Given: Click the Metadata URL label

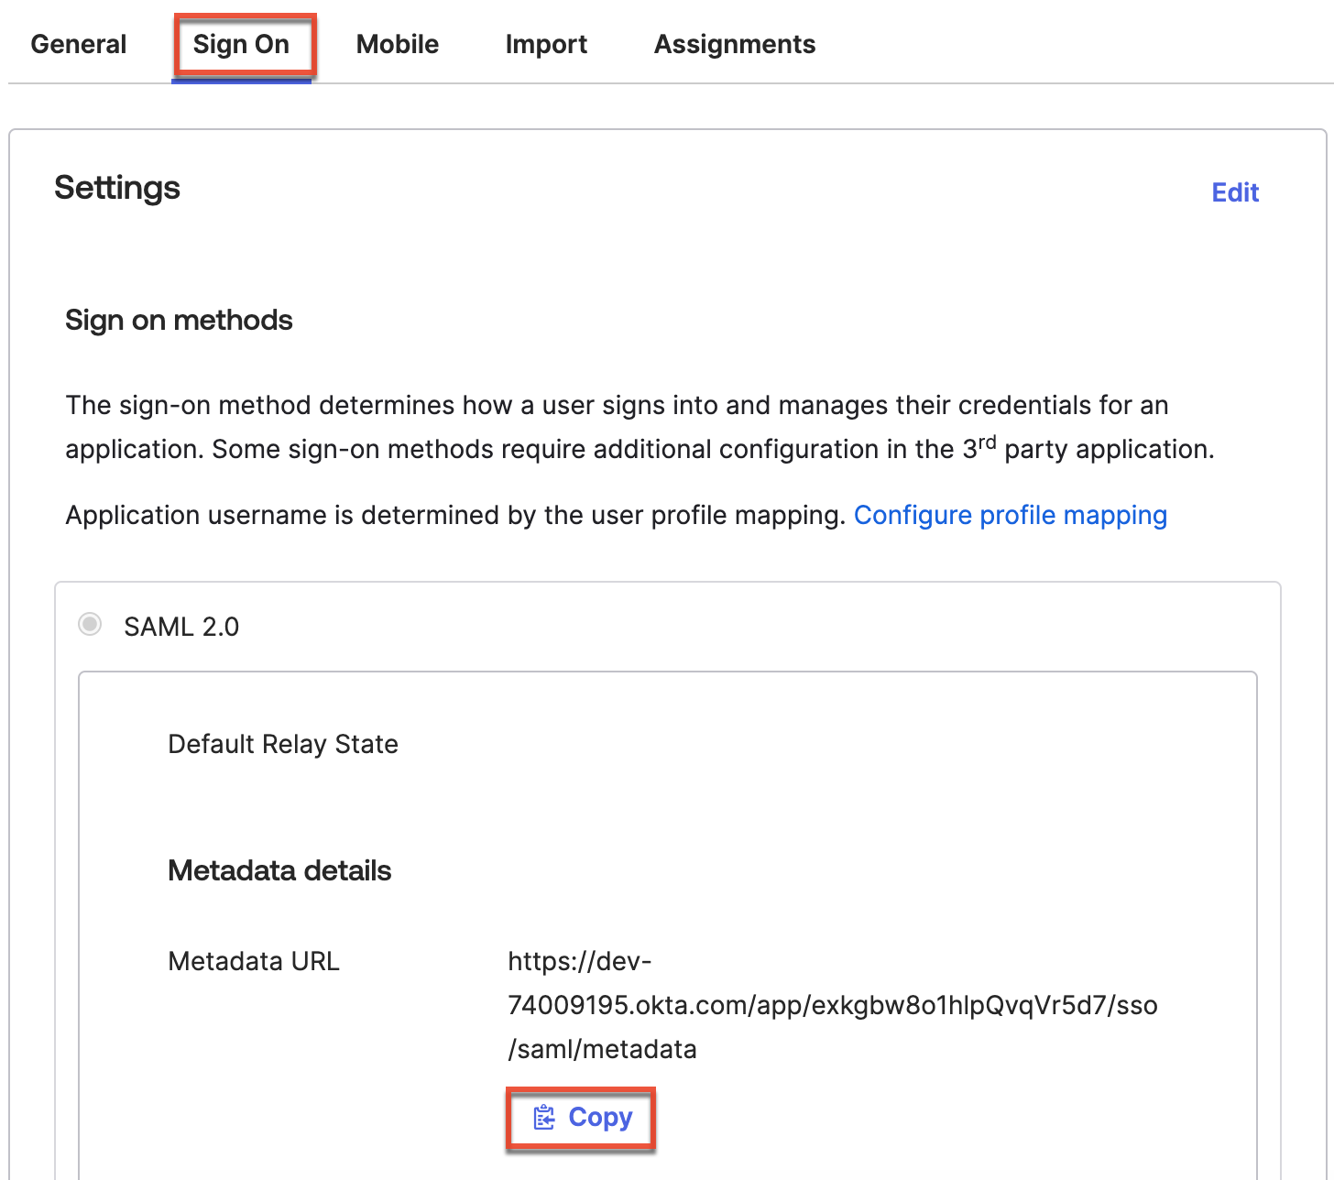Looking at the screenshot, I should (x=253, y=961).
